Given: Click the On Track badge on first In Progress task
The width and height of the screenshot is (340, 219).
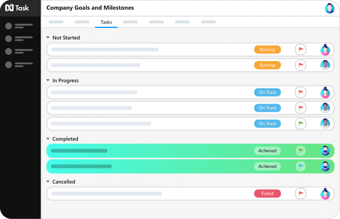Looking at the screenshot, I should 267,92.
